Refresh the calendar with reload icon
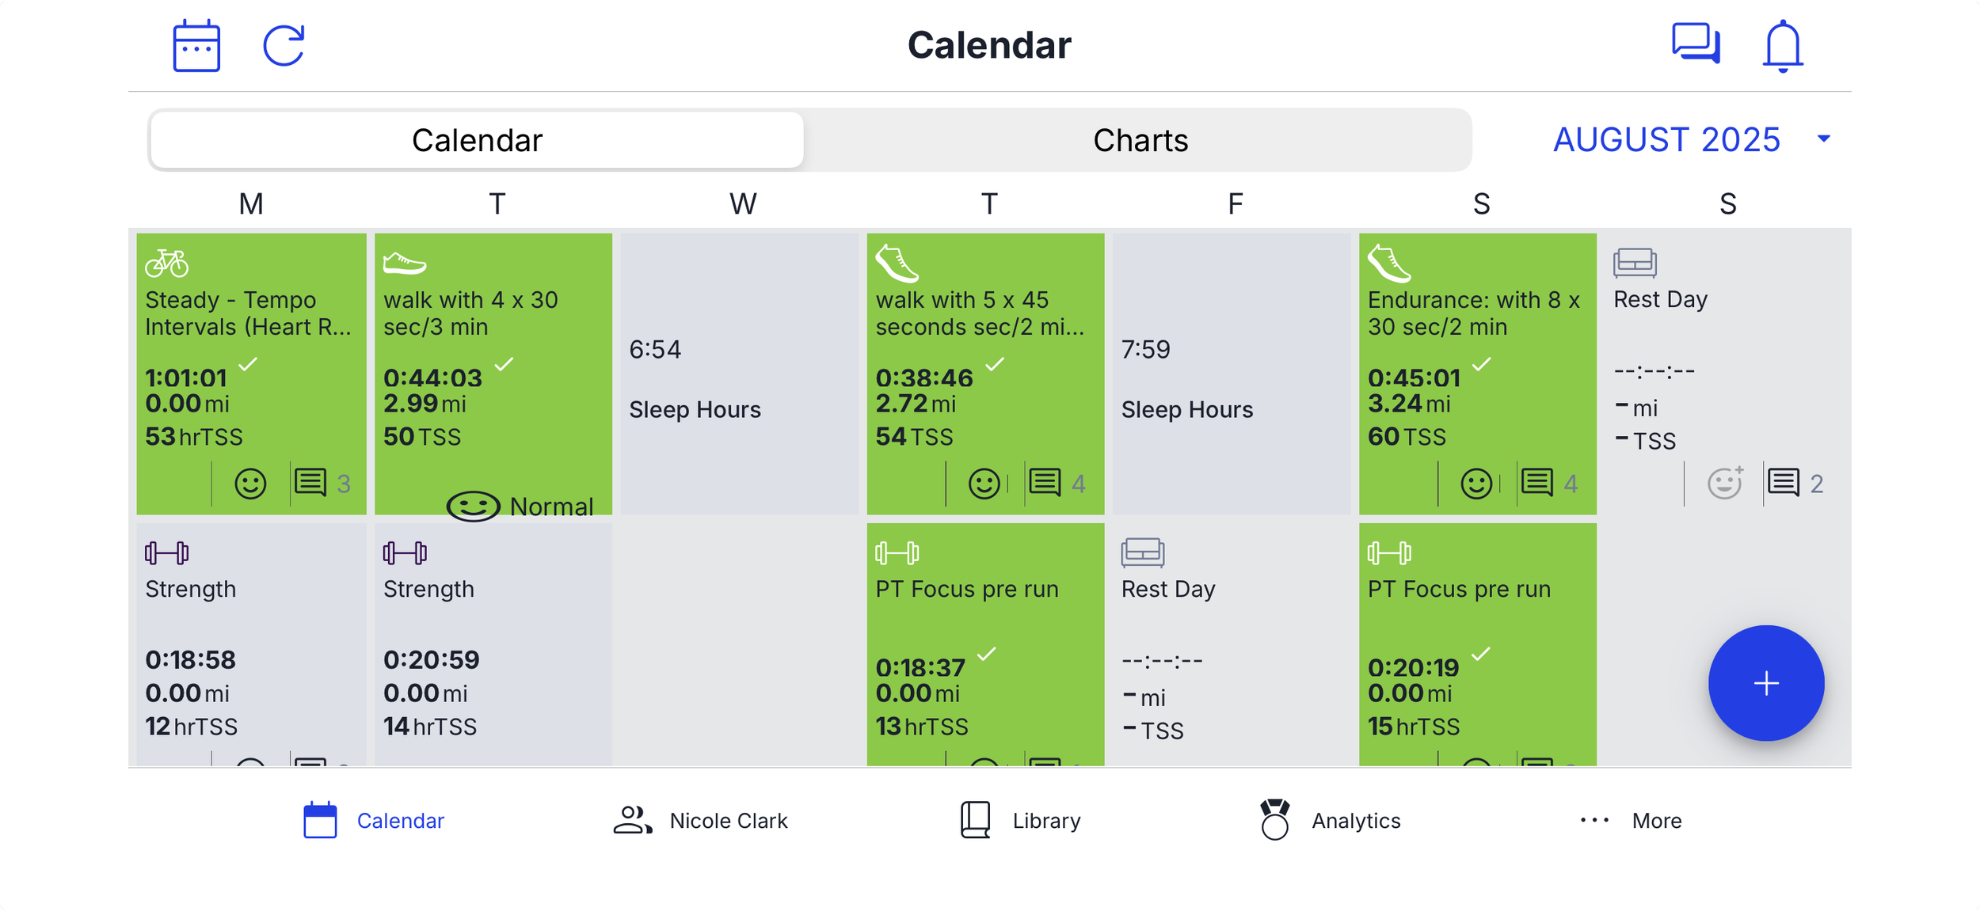Image resolution: width=1980 pixels, height=911 pixels. [284, 46]
